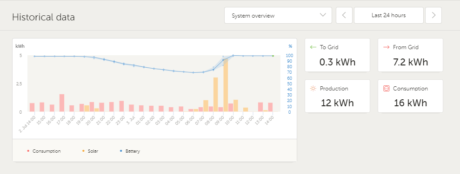Click the 'To Grid' card label
This screenshot has height=174, width=460.
[329, 47]
